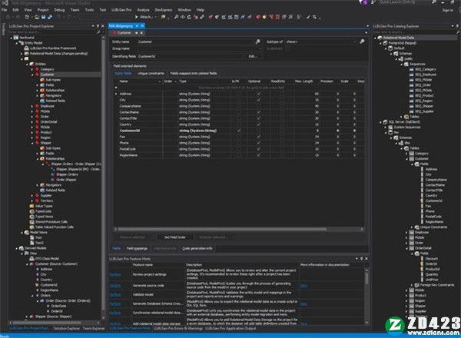
Task: Click the Visual Studio logo icon
Action: click(5, 3)
